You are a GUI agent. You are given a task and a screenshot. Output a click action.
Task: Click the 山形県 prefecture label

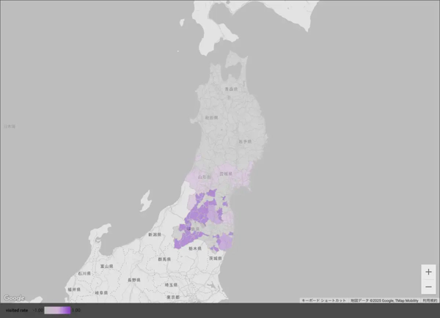click(x=205, y=177)
